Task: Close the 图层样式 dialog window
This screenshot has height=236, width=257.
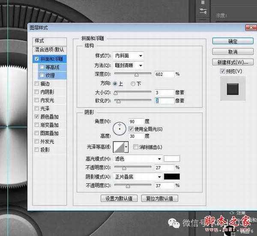Action: 248,27
